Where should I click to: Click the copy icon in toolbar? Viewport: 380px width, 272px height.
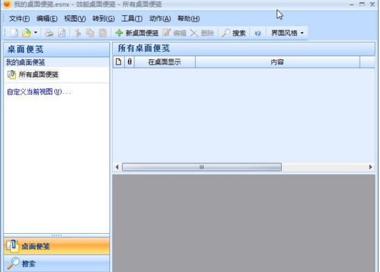click(90, 33)
